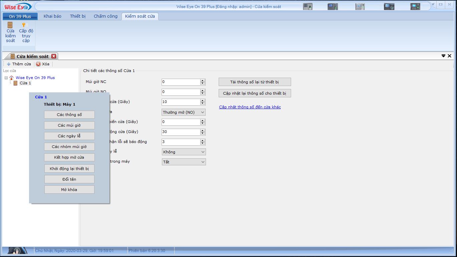
Task: Open the Chấm công ribbon tab
Action: click(x=105, y=16)
